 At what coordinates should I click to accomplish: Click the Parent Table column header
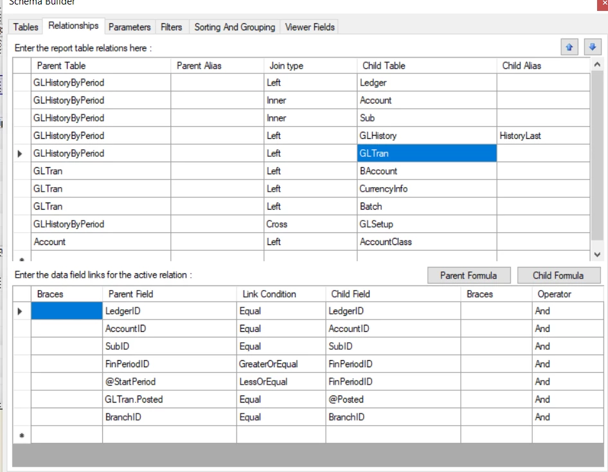point(101,66)
